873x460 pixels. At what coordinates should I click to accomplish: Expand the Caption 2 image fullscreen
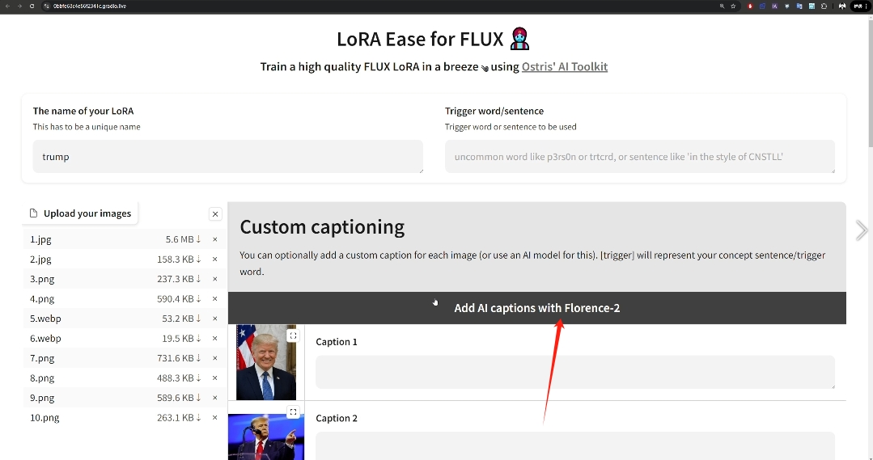pyautogui.click(x=293, y=412)
